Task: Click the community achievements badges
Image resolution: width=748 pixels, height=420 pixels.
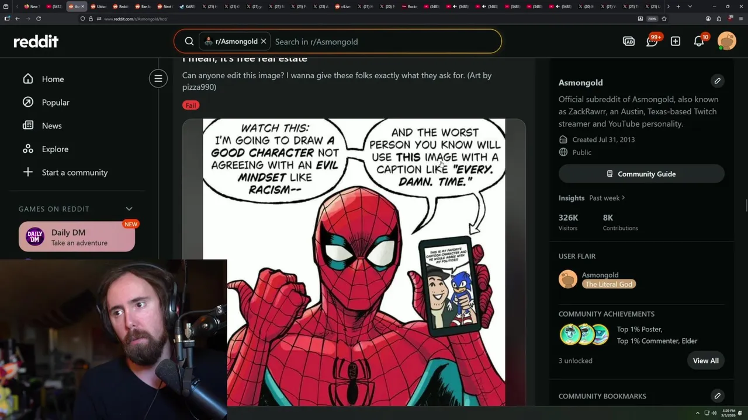Action: (x=584, y=335)
